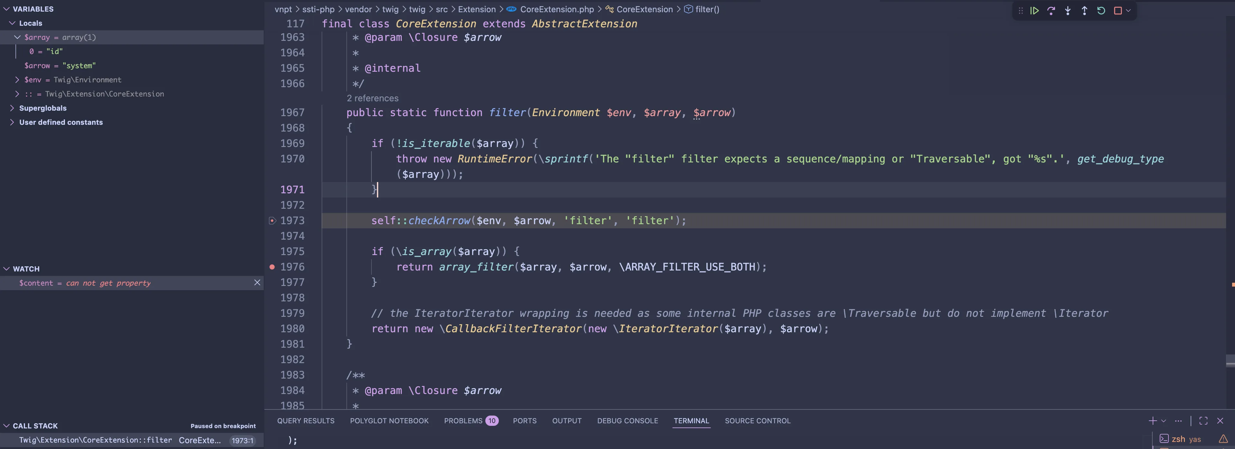This screenshot has width=1235, height=449.
Task: Click the filter() method breadcrumb
Action: click(x=708, y=9)
